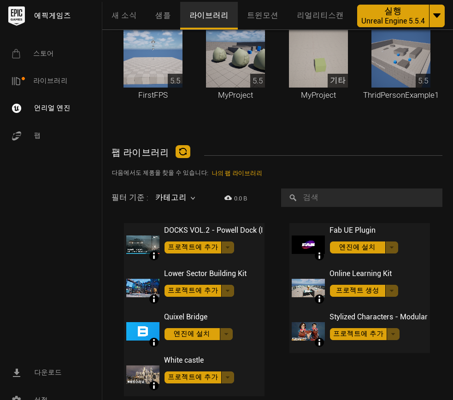Open the MyProject 기타 thumbnail
The image size is (453, 400).
(318, 59)
